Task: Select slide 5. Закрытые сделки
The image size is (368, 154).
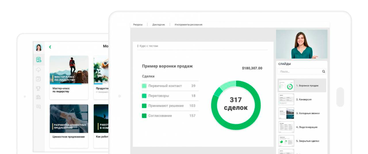Action: pyautogui.click(x=302, y=141)
